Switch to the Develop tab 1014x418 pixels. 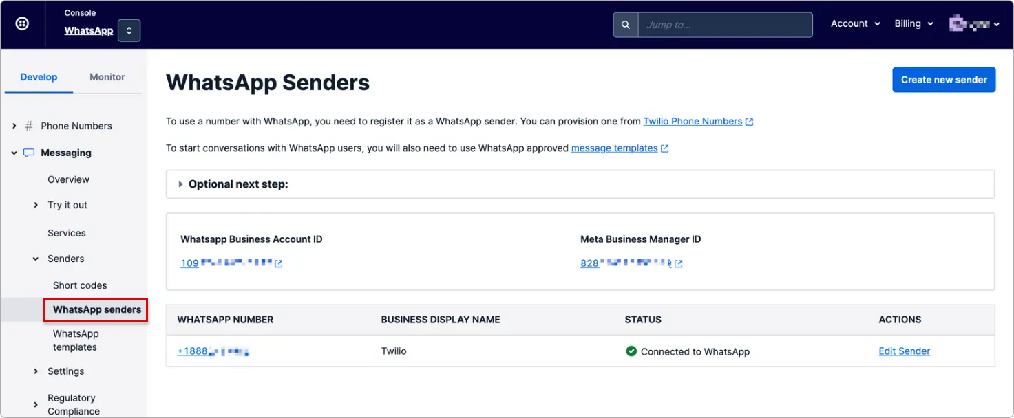tap(39, 77)
